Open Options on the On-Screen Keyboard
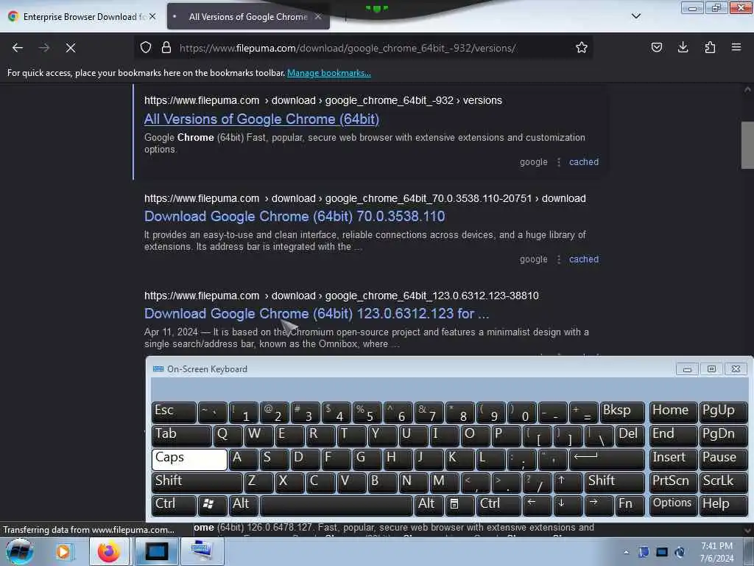 click(x=673, y=505)
